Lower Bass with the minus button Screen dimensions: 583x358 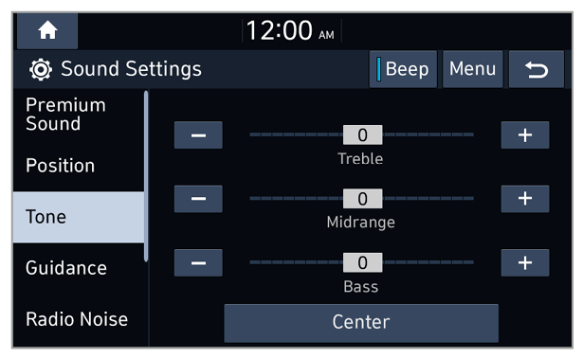[x=198, y=263]
